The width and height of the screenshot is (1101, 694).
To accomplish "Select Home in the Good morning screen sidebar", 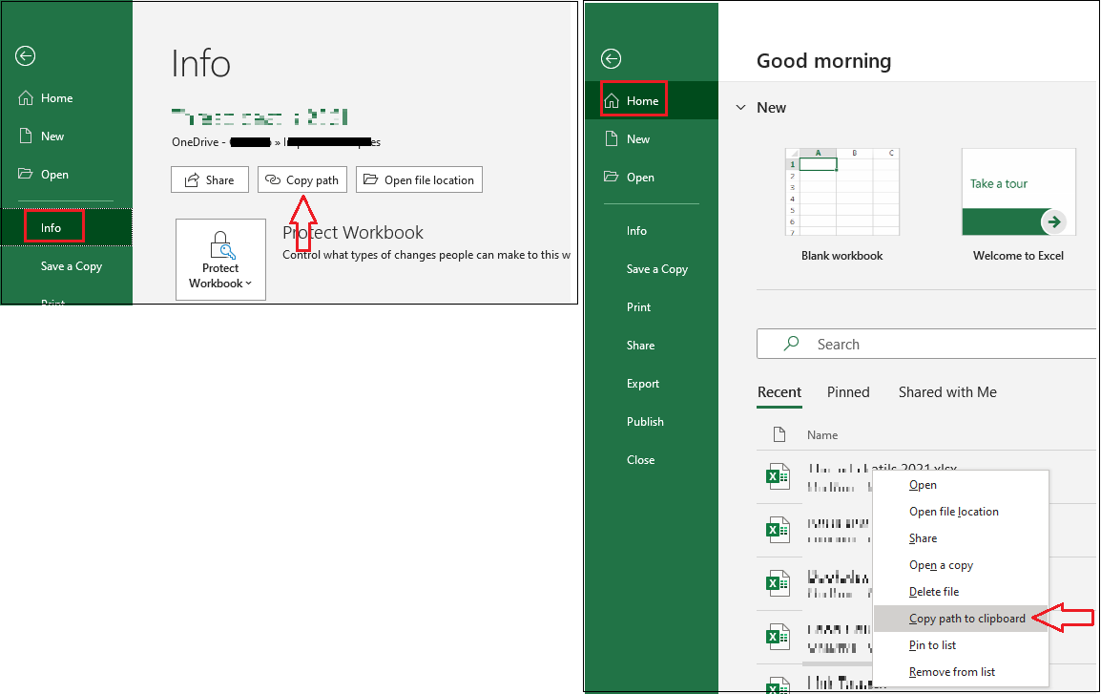I will (x=652, y=101).
